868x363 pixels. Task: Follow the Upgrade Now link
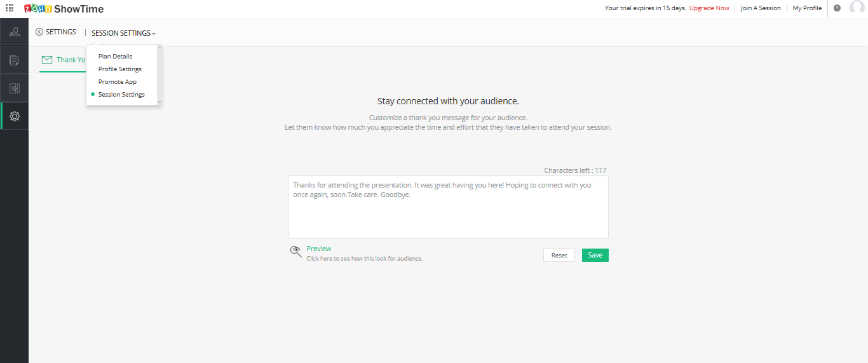pyautogui.click(x=709, y=8)
